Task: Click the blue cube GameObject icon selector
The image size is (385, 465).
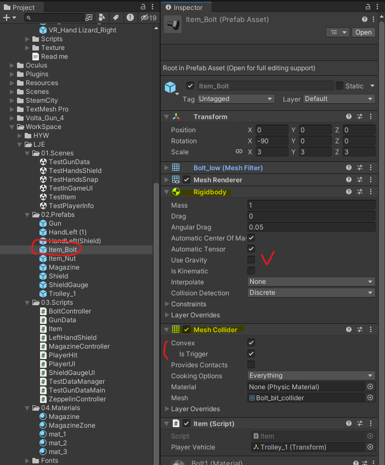Action: 171,88
